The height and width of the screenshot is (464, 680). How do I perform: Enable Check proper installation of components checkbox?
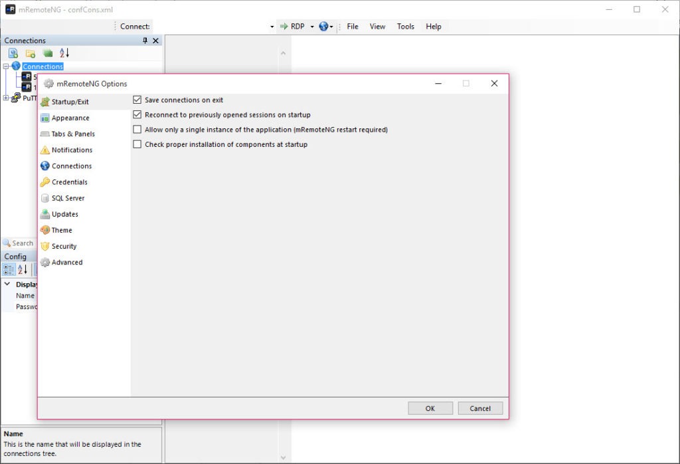coord(137,144)
